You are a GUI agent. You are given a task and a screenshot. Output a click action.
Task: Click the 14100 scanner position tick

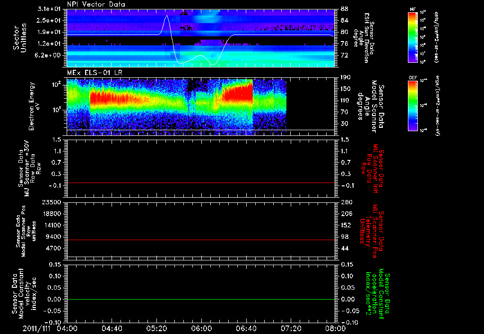[x=52, y=225]
